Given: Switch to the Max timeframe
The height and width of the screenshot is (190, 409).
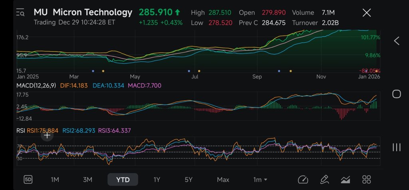Looking at the screenshot, I should (223, 180).
